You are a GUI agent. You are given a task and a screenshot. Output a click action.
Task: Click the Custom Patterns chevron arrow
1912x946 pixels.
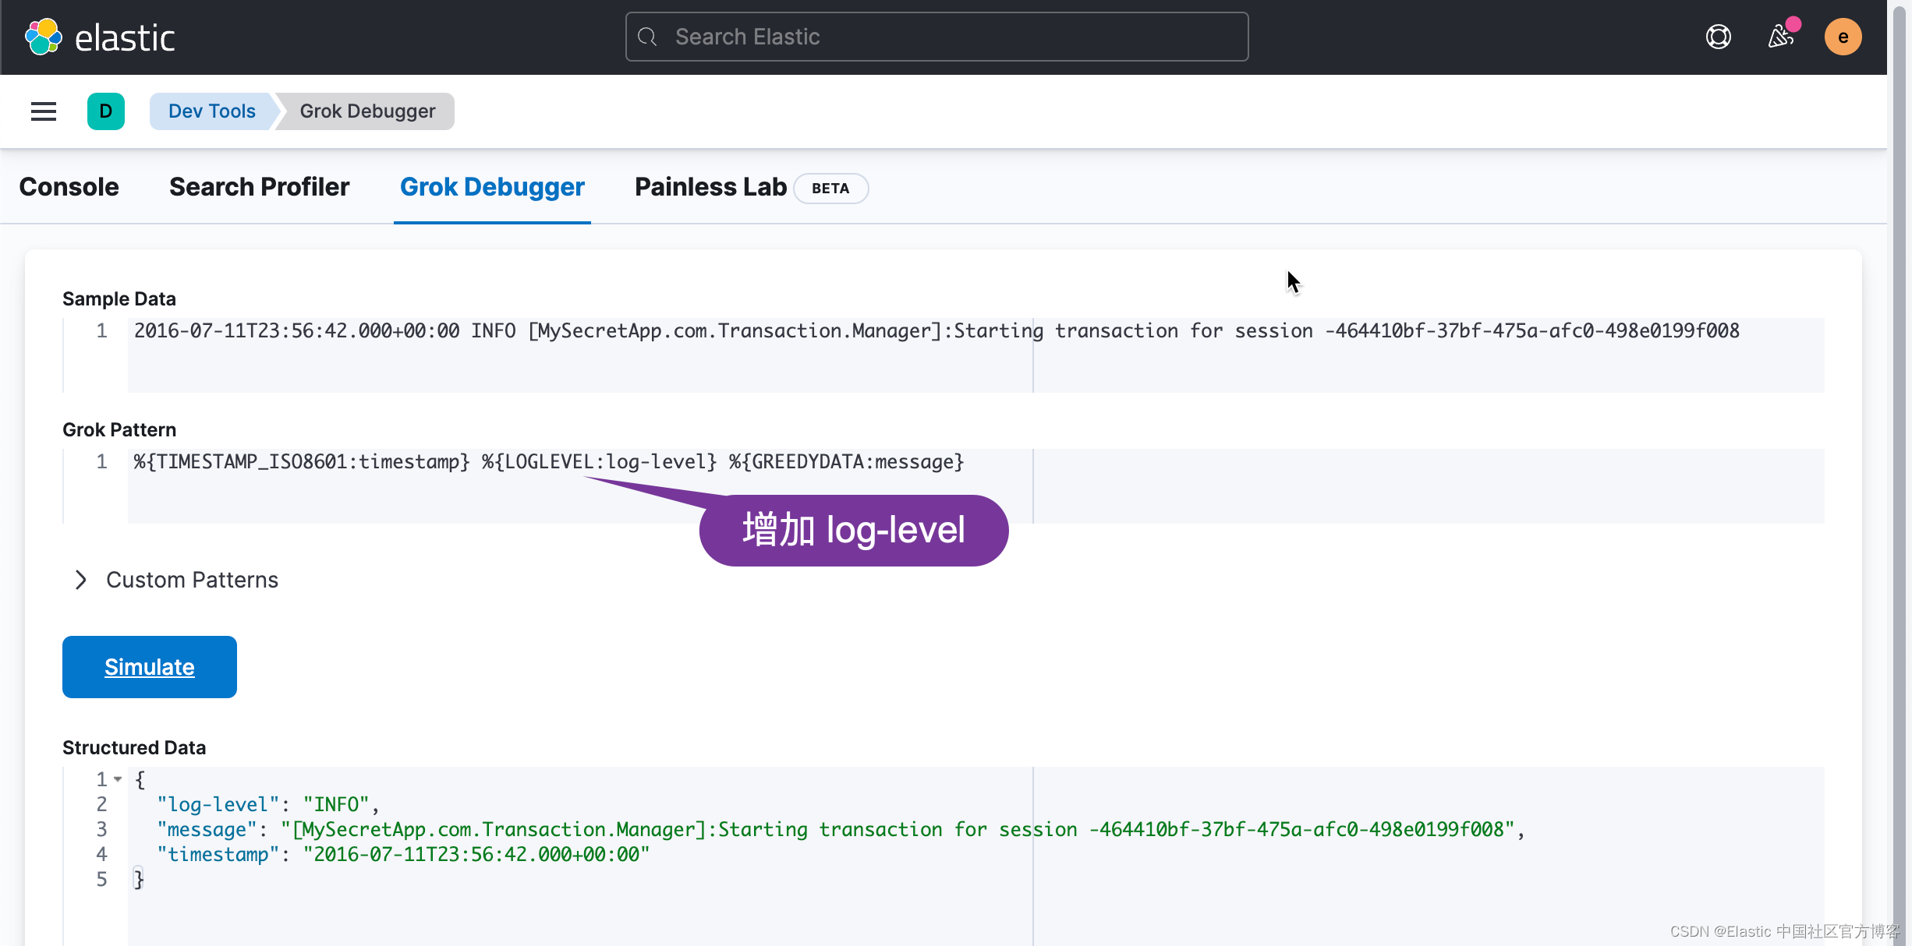(80, 580)
